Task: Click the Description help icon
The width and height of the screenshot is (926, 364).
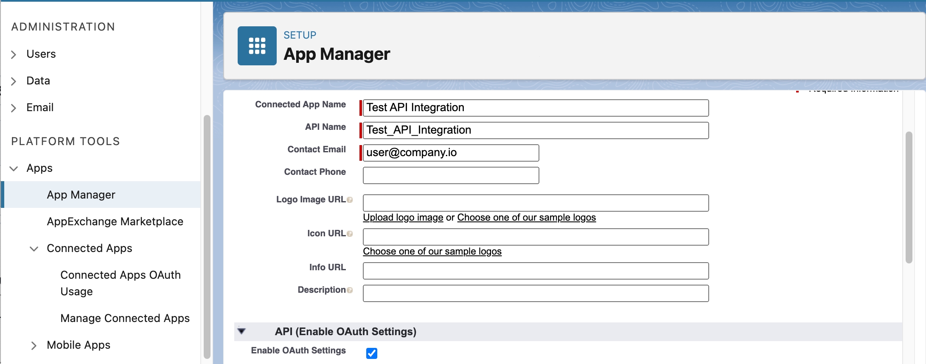Action: (x=350, y=290)
